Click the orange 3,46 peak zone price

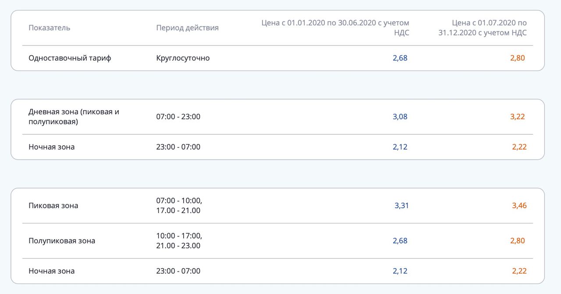[519, 206]
